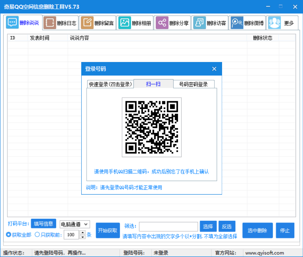Image resolution: width=303 pixels, height=257 pixels.
Task: Click the 删除说说 chat bubble icon
Action: (x=12, y=22)
